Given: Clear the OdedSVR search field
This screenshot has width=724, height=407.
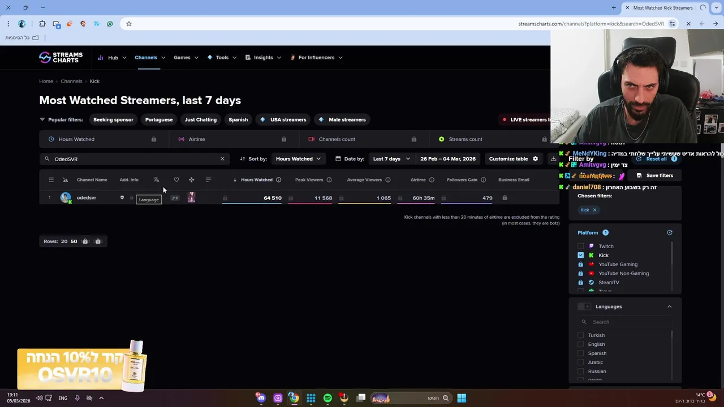Looking at the screenshot, I should (x=222, y=159).
